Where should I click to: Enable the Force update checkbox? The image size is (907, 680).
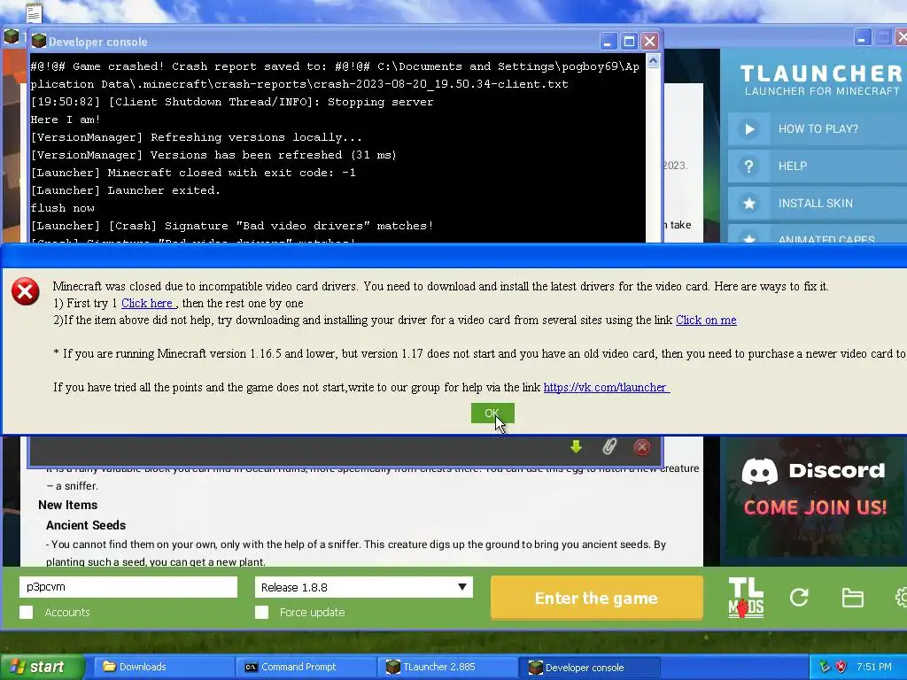[261, 613]
